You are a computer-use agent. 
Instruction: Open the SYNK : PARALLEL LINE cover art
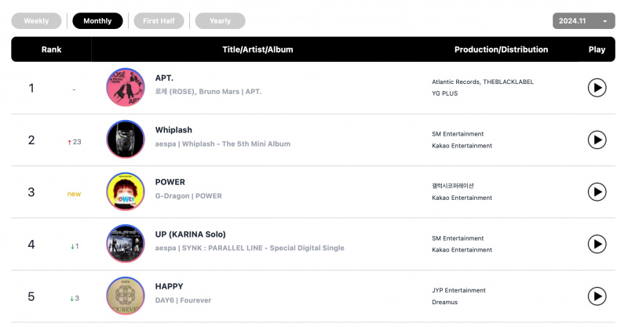click(x=126, y=243)
